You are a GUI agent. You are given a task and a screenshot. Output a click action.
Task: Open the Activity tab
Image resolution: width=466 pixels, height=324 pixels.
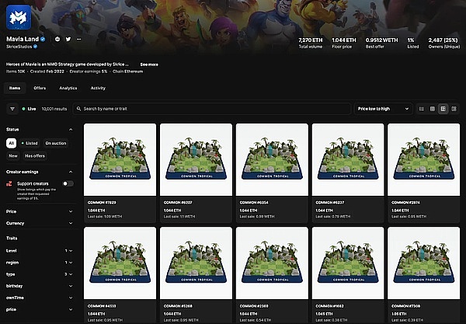98,88
